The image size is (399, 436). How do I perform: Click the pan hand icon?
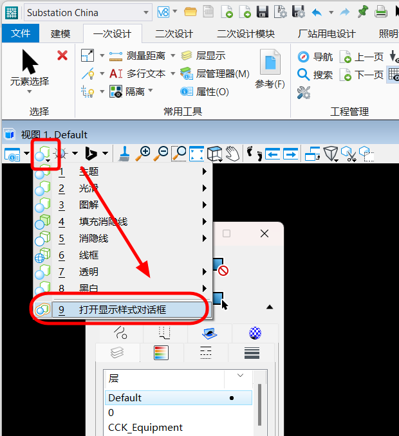(x=232, y=154)
